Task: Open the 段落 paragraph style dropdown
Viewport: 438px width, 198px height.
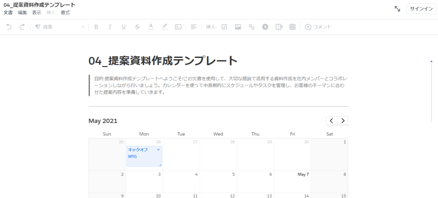Action: [x=60, y=27]
